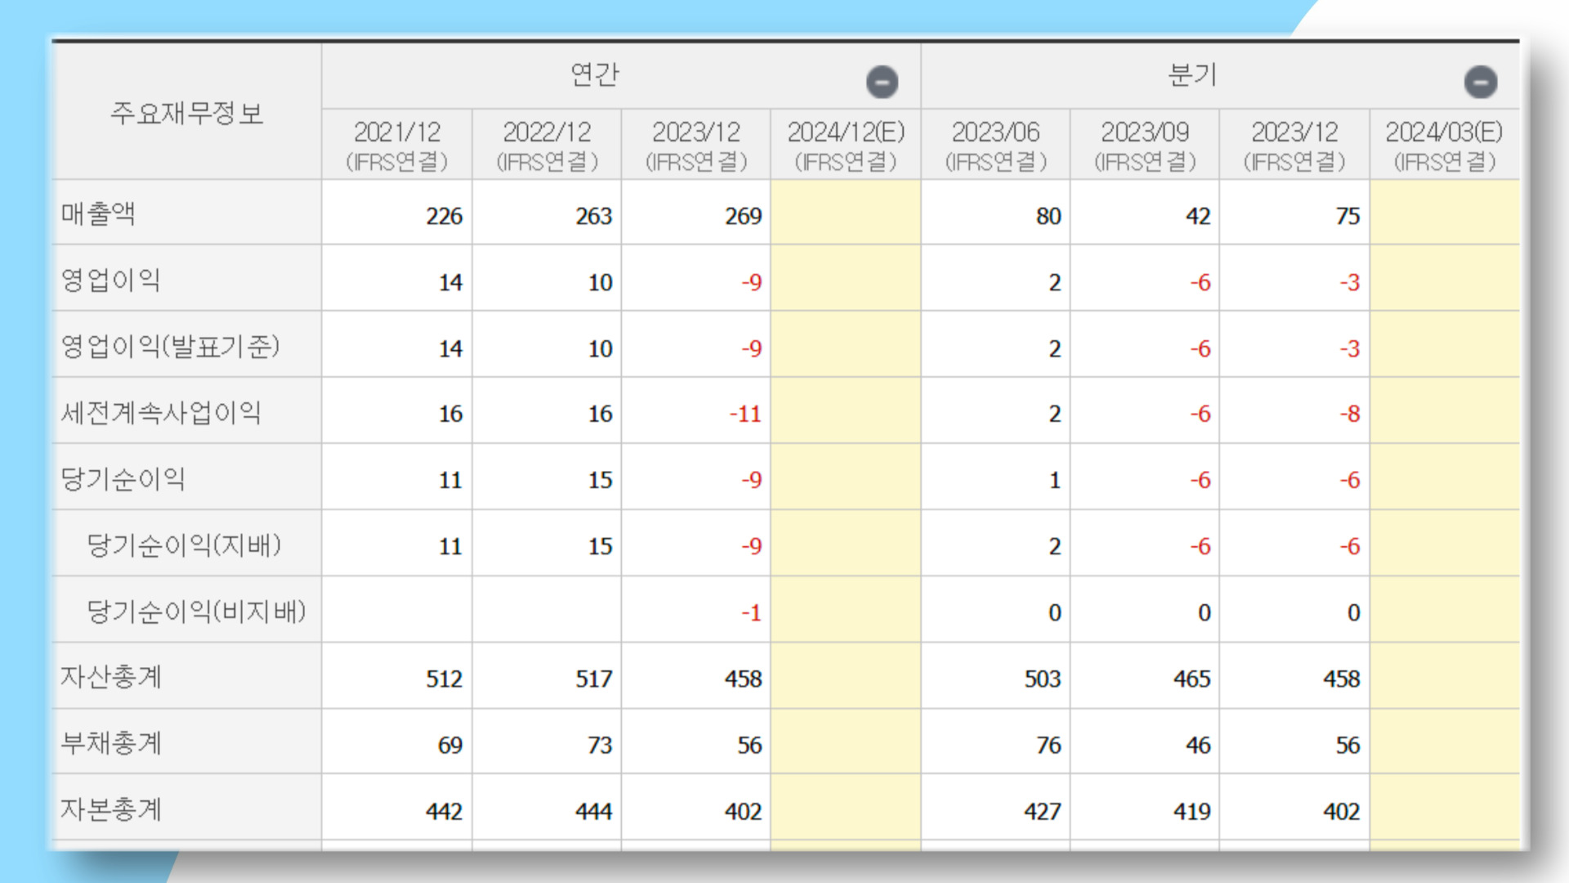Open the 2023/06 quarterly column header

[997, 143]
